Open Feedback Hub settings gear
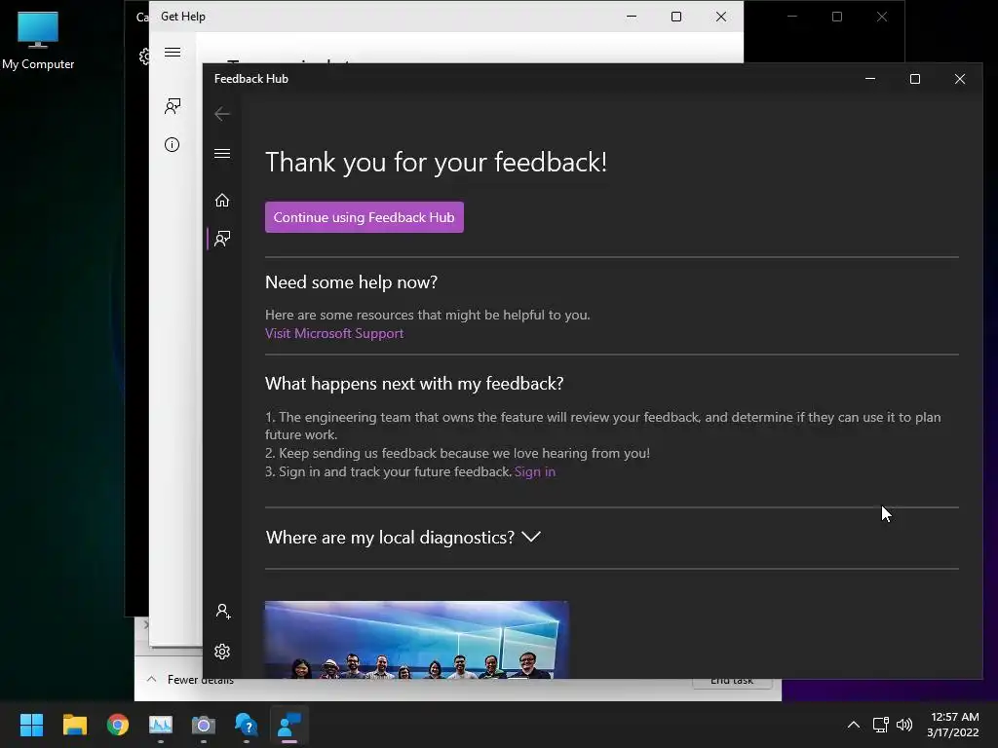998x748 pixels. 222,652
